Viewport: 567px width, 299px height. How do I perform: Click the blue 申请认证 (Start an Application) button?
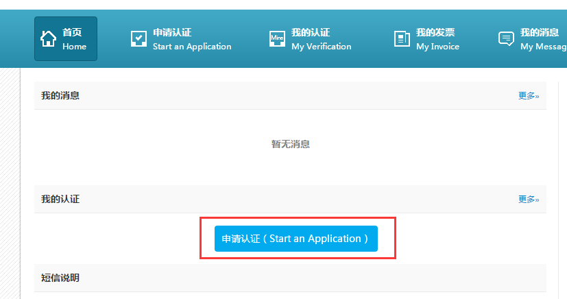click(x=295, y=239)
